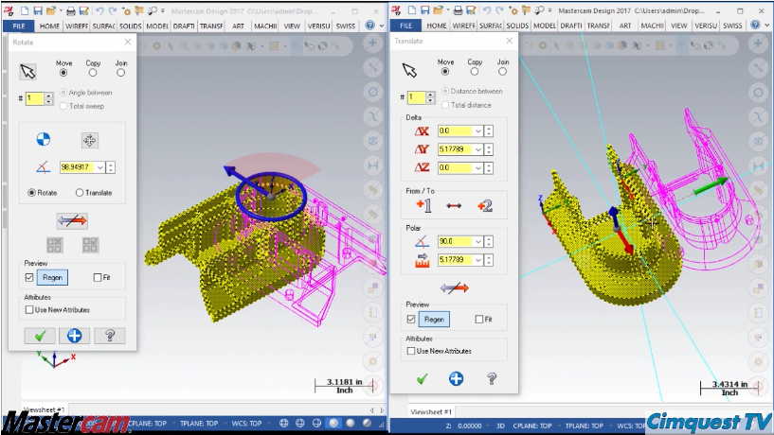774x435 pixels.
Task: Open the Delta Z value dropdown
Action: coord(477,167)
